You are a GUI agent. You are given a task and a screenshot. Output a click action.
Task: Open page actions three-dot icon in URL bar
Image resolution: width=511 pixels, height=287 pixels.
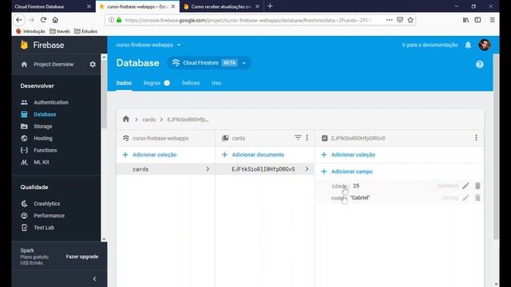[389, 20]
